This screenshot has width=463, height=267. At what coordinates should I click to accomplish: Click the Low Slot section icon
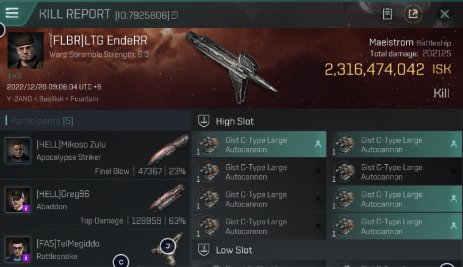[204, 250]
